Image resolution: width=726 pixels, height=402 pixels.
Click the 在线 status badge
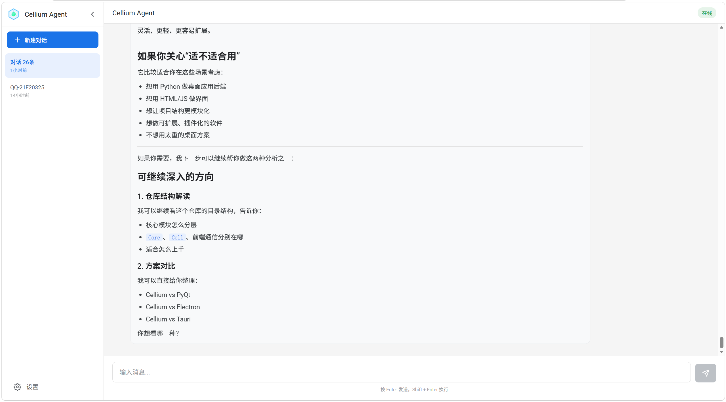(707, 13)
